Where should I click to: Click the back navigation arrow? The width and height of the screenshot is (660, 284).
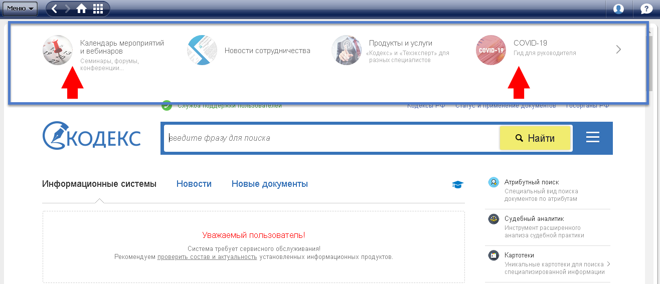click(55, 9)
